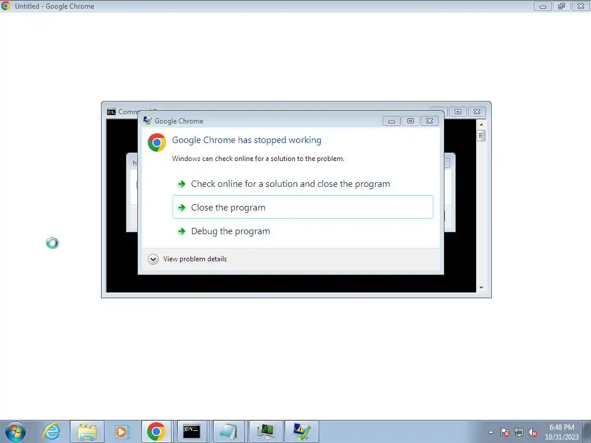The width and height of the screenshot is (591, 443).
Task: Open the Windows Start menu
Action: tap(16, 431)
